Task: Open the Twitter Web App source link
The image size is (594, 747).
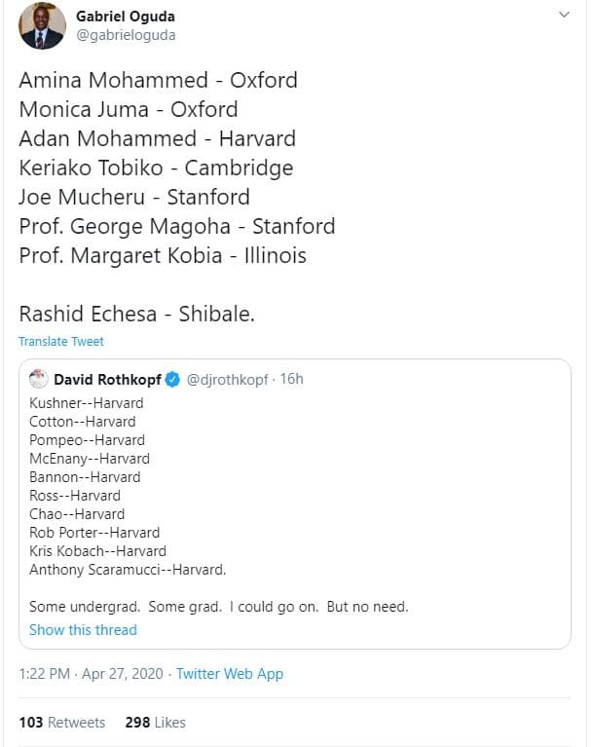Action: pos(229,673)
